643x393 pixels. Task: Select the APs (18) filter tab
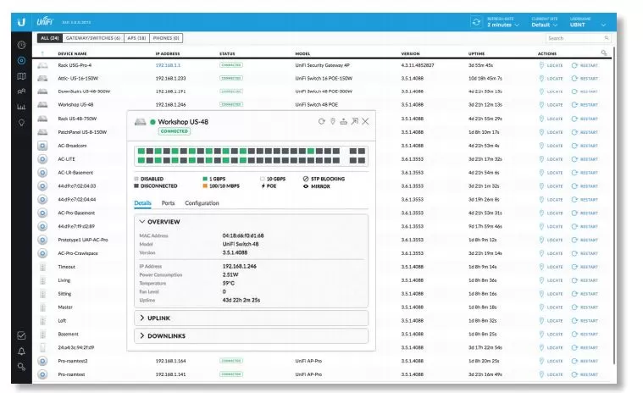click(136, 38)
